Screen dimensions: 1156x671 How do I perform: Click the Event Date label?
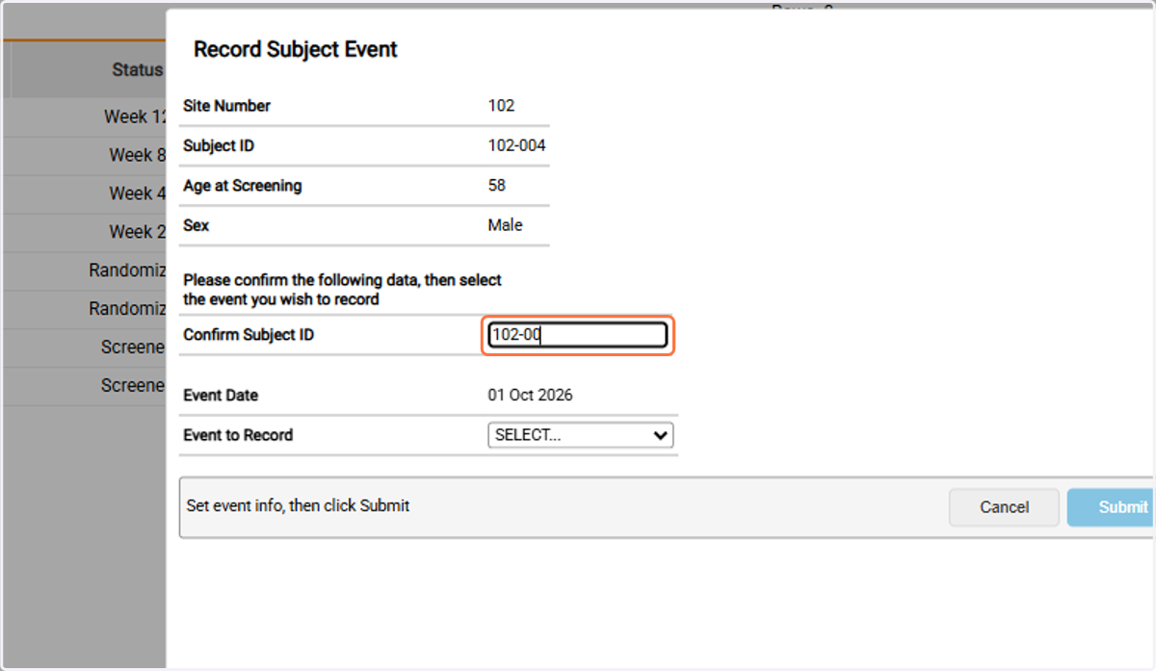click(x=221, y=396)
